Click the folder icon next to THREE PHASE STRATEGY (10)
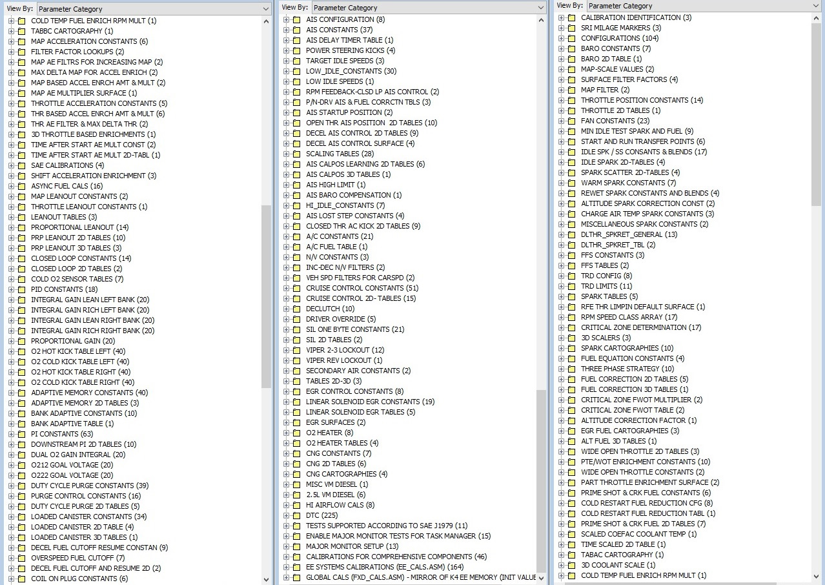This screenshot has width=825, height=585. (571, 369)
